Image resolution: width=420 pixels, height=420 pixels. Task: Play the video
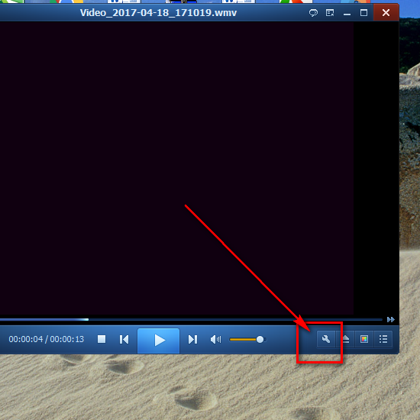coord(159,341)
